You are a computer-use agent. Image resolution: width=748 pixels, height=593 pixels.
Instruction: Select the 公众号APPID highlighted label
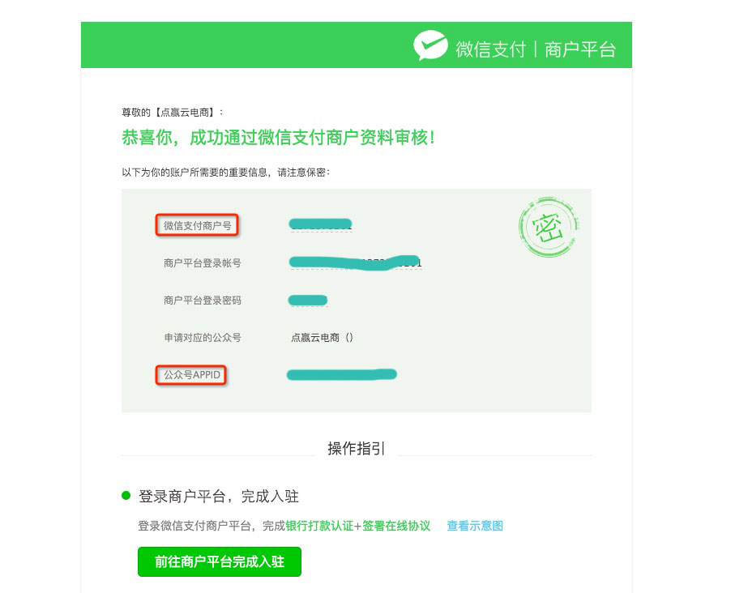click(x=191, y=375)
